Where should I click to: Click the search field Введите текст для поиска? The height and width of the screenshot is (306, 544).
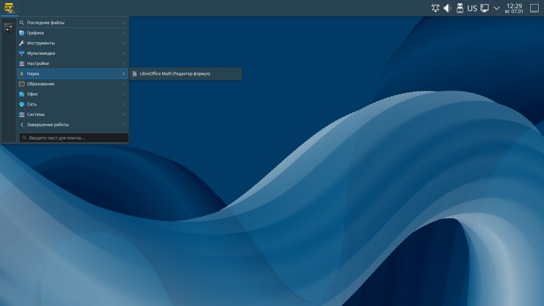click(74, 138)
